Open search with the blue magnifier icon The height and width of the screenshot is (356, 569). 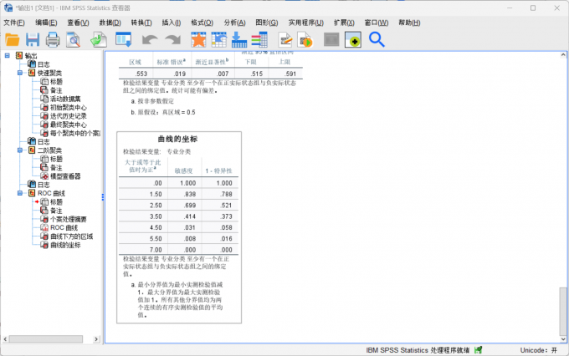tap(377, 39)
